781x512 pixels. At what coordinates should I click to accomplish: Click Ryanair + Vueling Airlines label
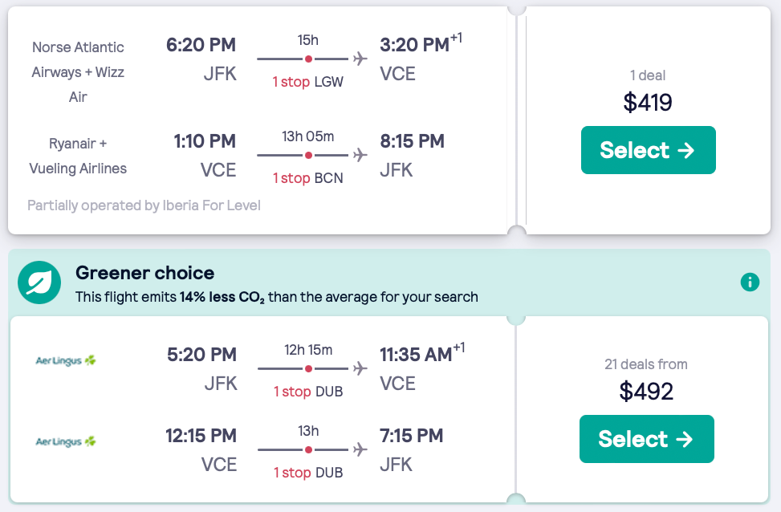click(78, 156)
